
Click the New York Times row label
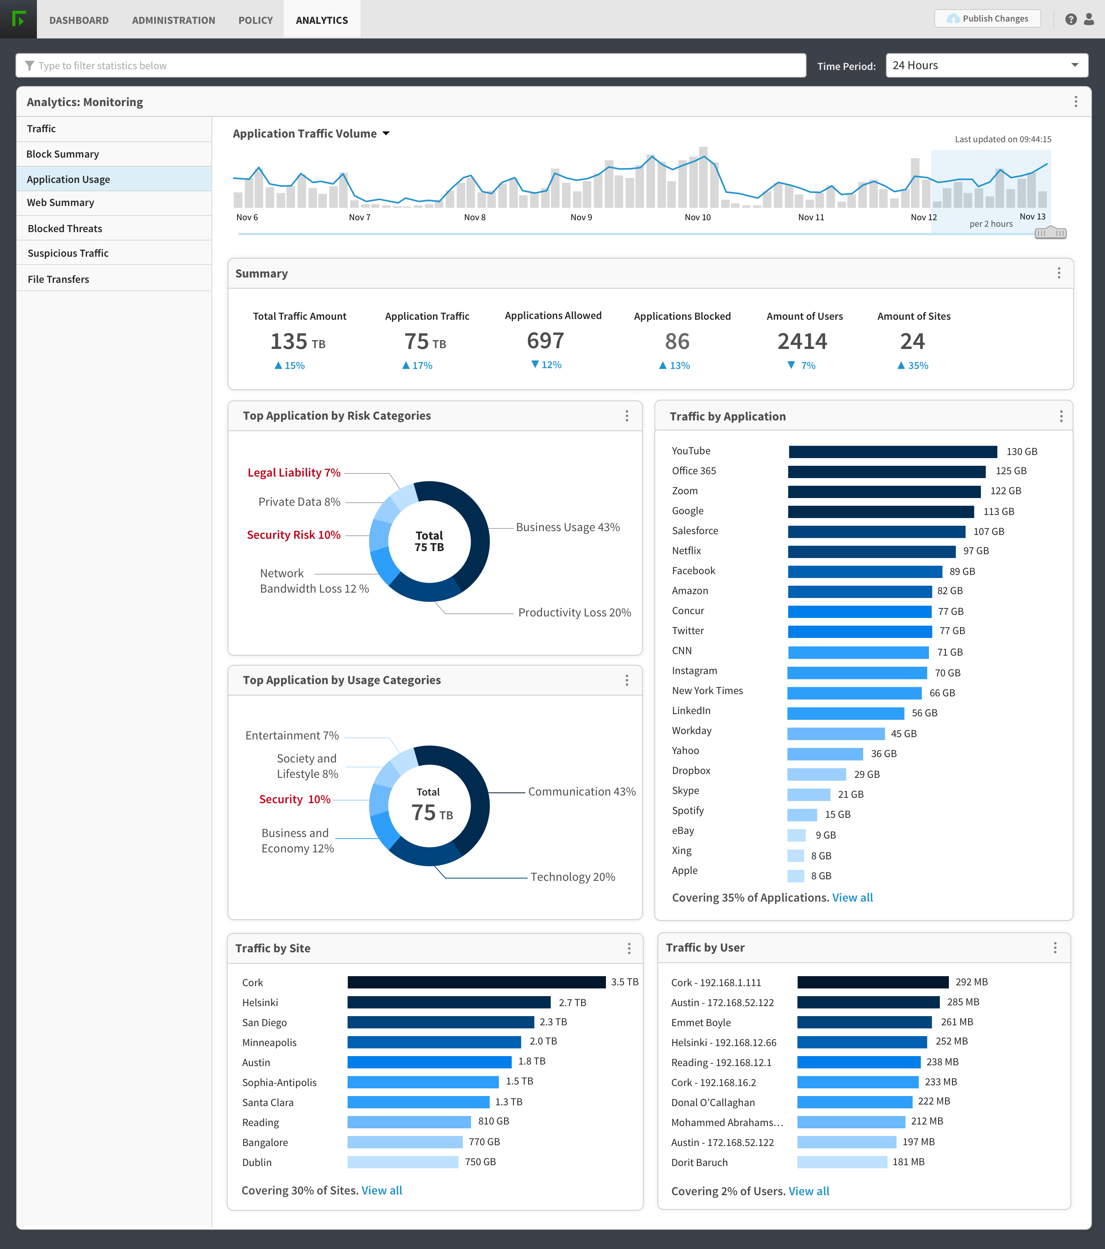(x=707, y=691)
